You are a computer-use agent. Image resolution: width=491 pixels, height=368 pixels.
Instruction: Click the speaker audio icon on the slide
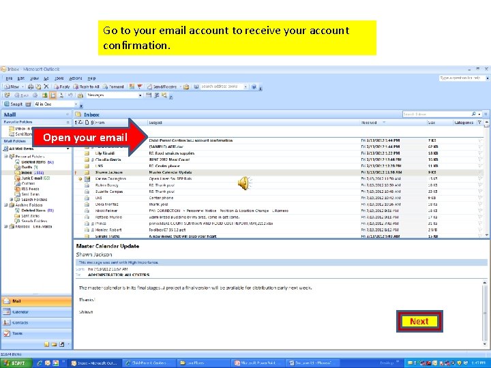[245, 183]
